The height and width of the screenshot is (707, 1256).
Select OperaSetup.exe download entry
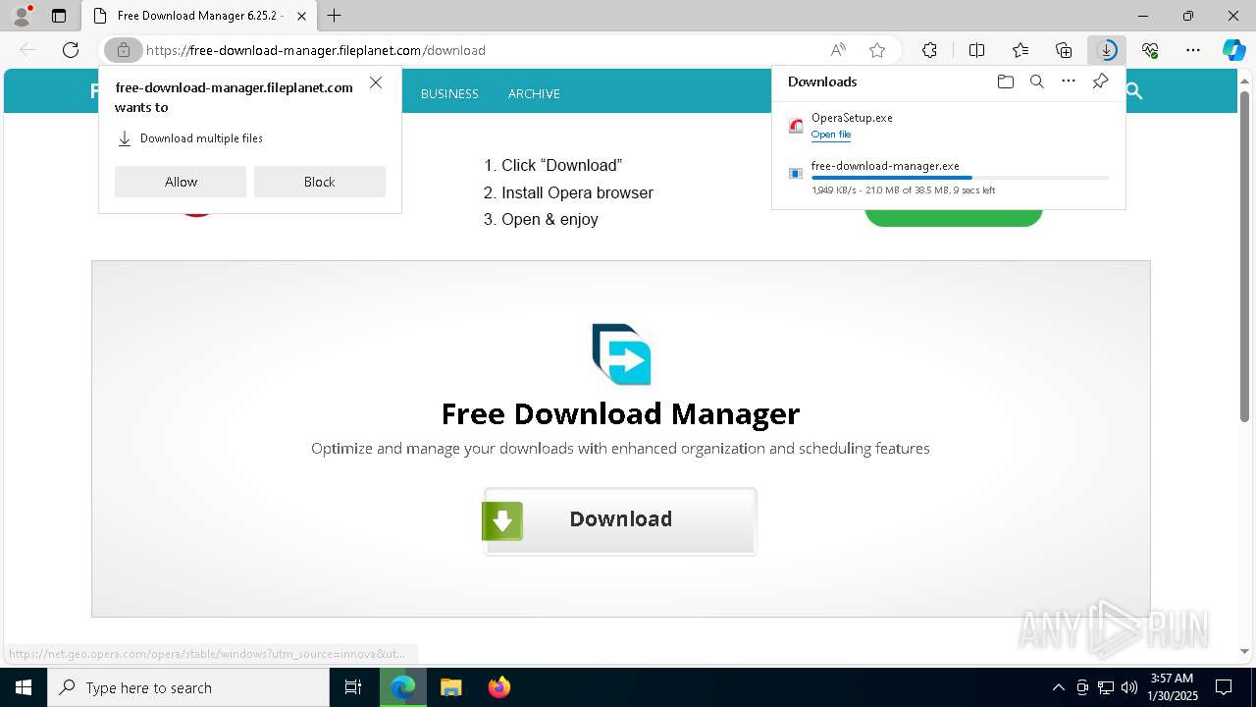(x=949, y=126)
